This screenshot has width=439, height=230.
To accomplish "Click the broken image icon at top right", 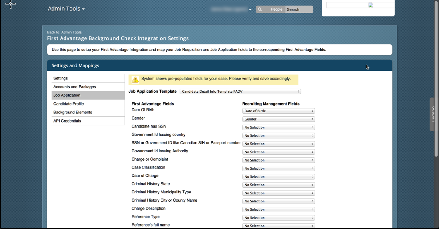I will click(370, 5).
